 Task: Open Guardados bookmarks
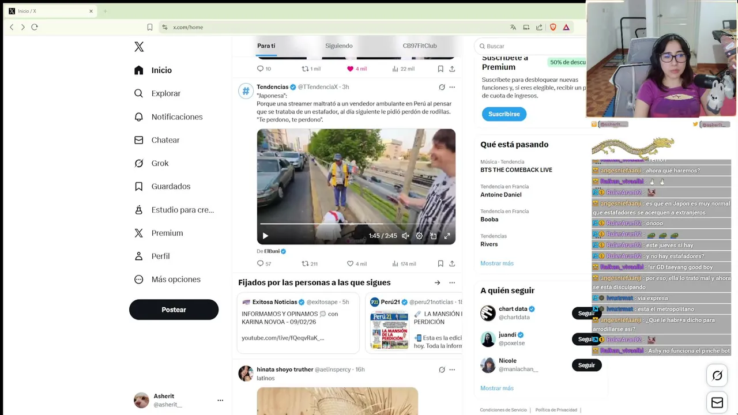coord(163,186)
